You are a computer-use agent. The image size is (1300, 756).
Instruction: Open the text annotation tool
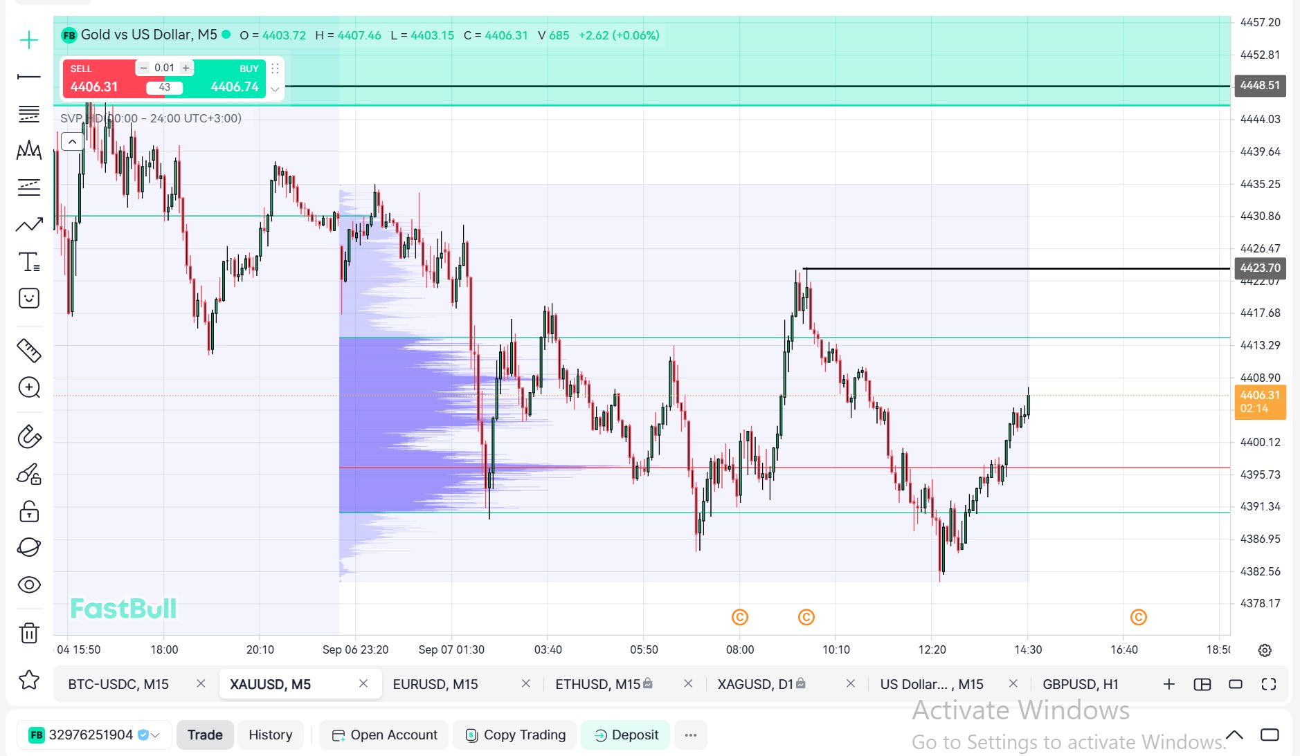[x=29, y=261]
